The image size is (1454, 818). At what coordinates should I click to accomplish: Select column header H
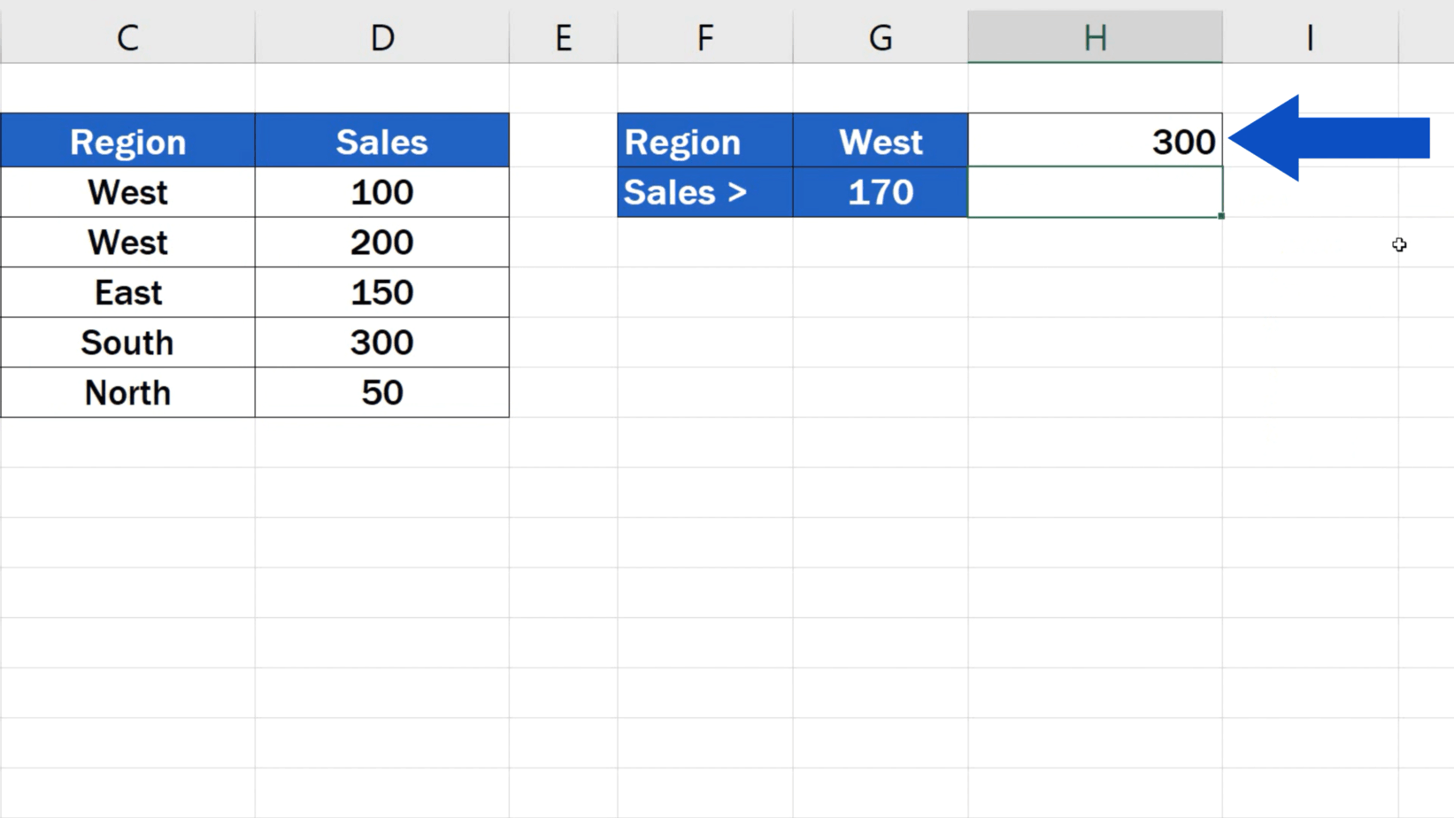click(x=1095, y=37)
